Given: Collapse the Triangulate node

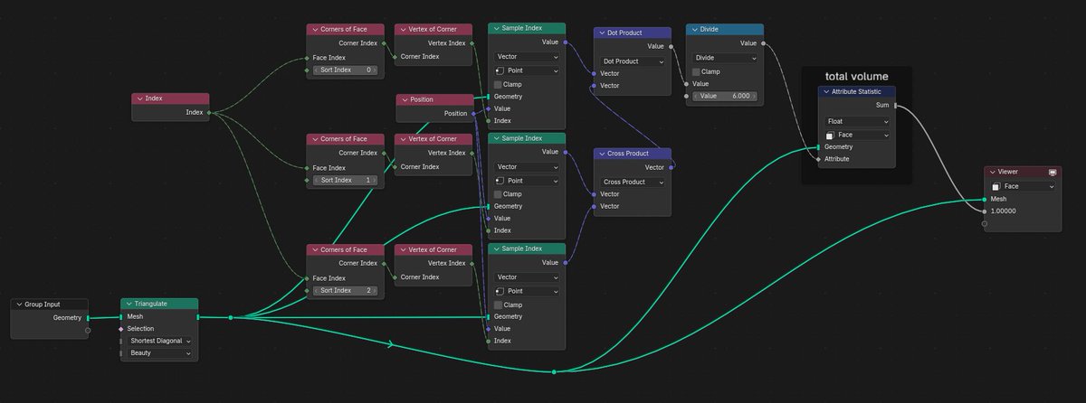Looking at the screenshot, I should [x=129, y=304].
